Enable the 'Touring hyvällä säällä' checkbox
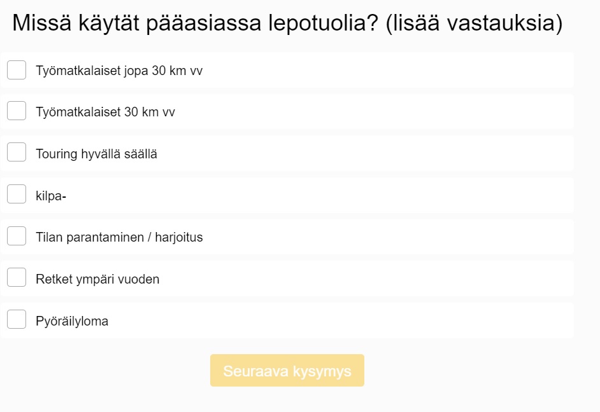 (17, 153)
